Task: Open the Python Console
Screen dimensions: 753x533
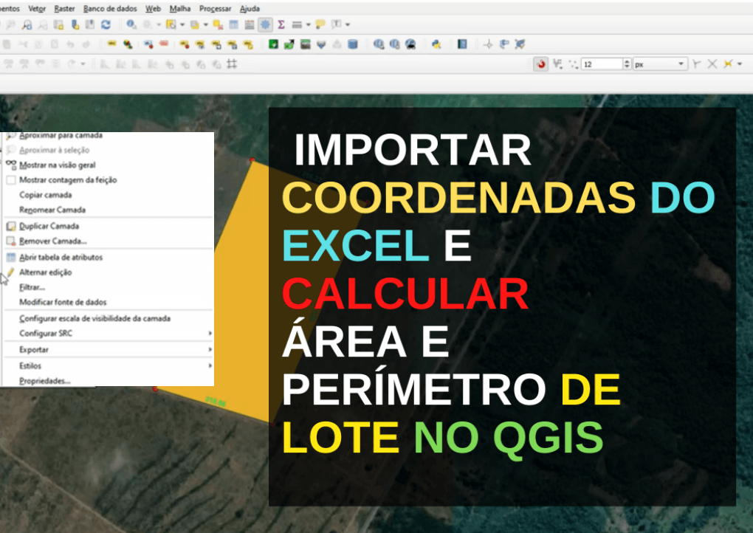Action: [x=436, y=44]
